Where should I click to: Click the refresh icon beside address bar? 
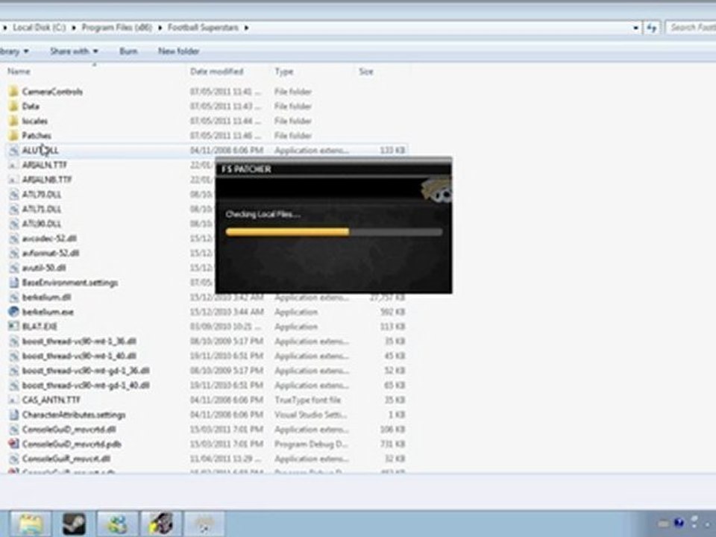[652, 28]
